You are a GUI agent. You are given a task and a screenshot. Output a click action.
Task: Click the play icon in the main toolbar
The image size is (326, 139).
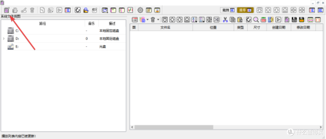click(x=59, y=10)
